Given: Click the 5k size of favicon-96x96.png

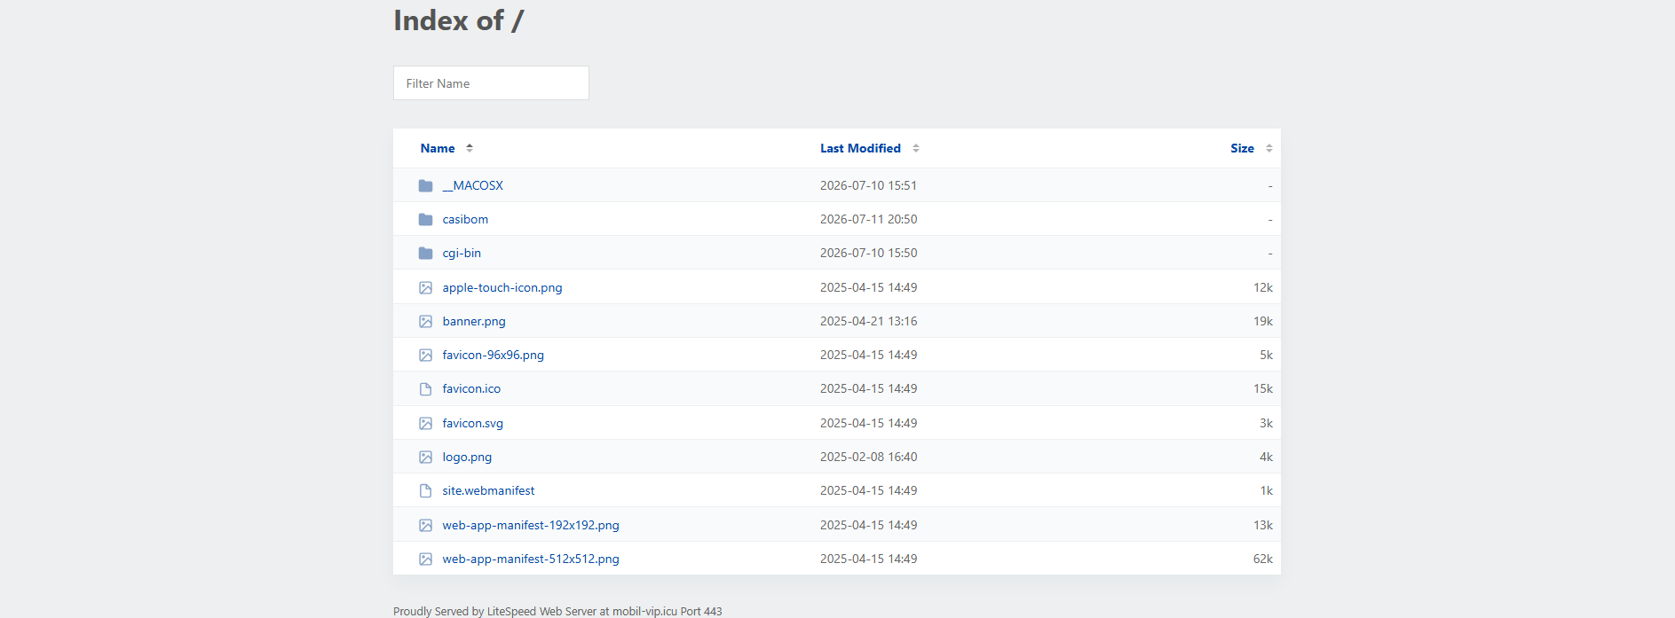Looking at the screenshot, I should pos(1266,355).
